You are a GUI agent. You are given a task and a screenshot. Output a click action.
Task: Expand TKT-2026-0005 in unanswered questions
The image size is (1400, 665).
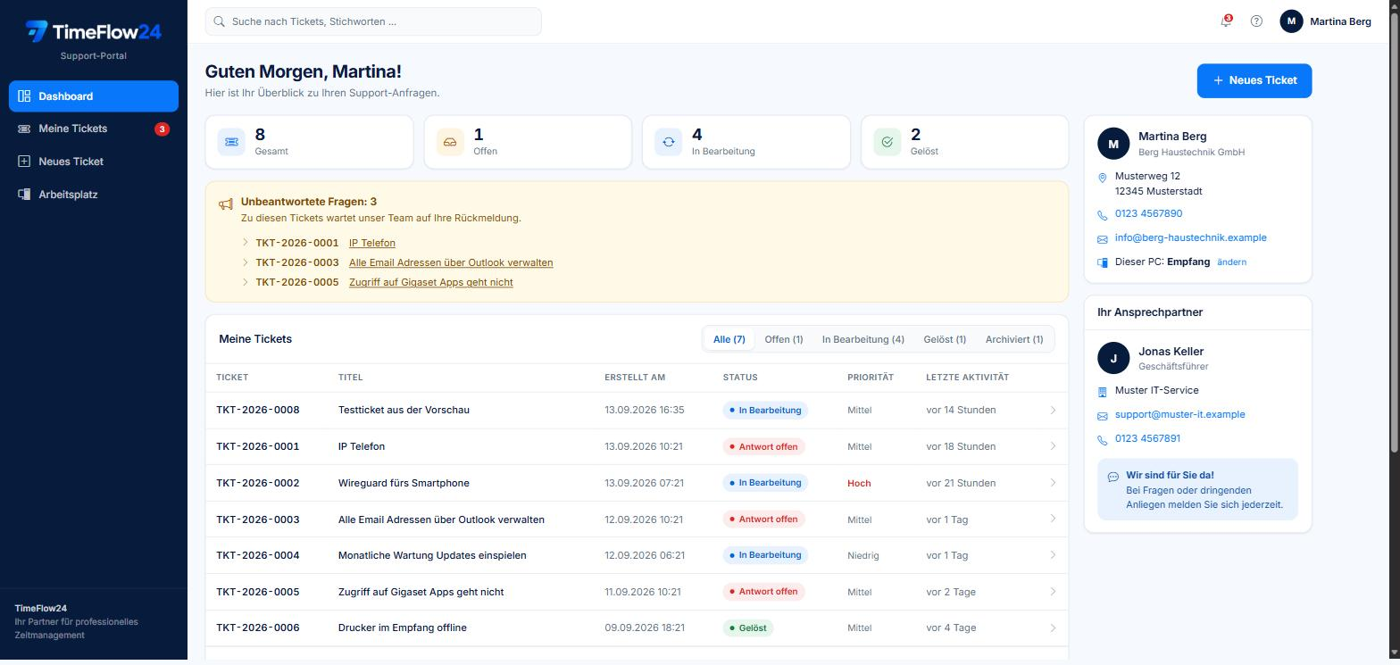pyautogui.click(x=246, y=282)
